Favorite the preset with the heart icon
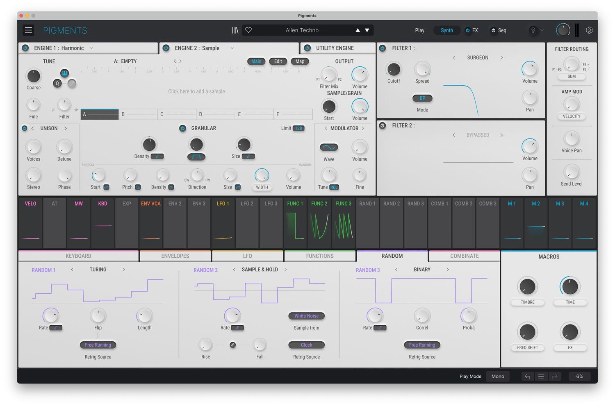 click(248, 30)
